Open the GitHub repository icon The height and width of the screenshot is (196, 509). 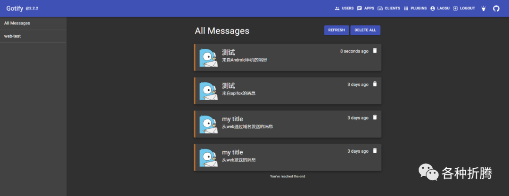click(x=496, y=8)
